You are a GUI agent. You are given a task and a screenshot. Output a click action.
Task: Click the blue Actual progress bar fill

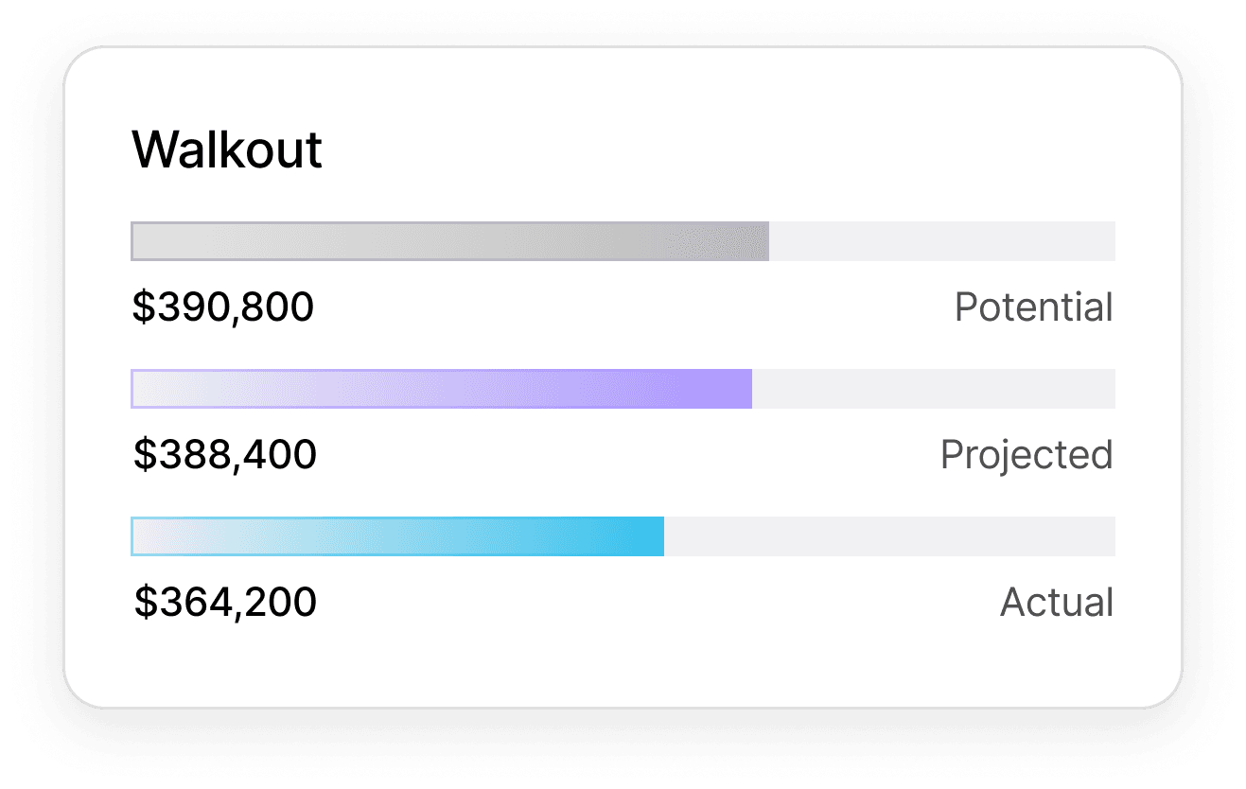pyautogui.click(x=397, y=536)
